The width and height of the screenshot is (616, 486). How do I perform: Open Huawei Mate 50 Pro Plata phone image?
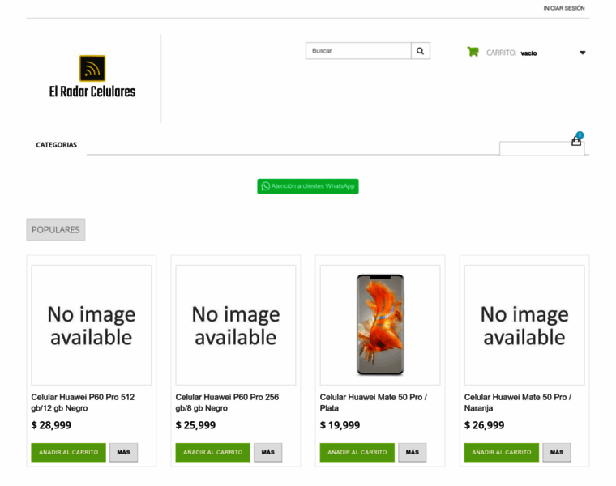[380, 325]
